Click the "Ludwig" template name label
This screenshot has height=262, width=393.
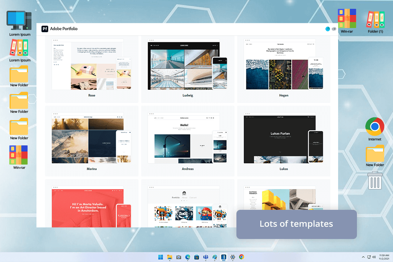[x=188, y=96]
